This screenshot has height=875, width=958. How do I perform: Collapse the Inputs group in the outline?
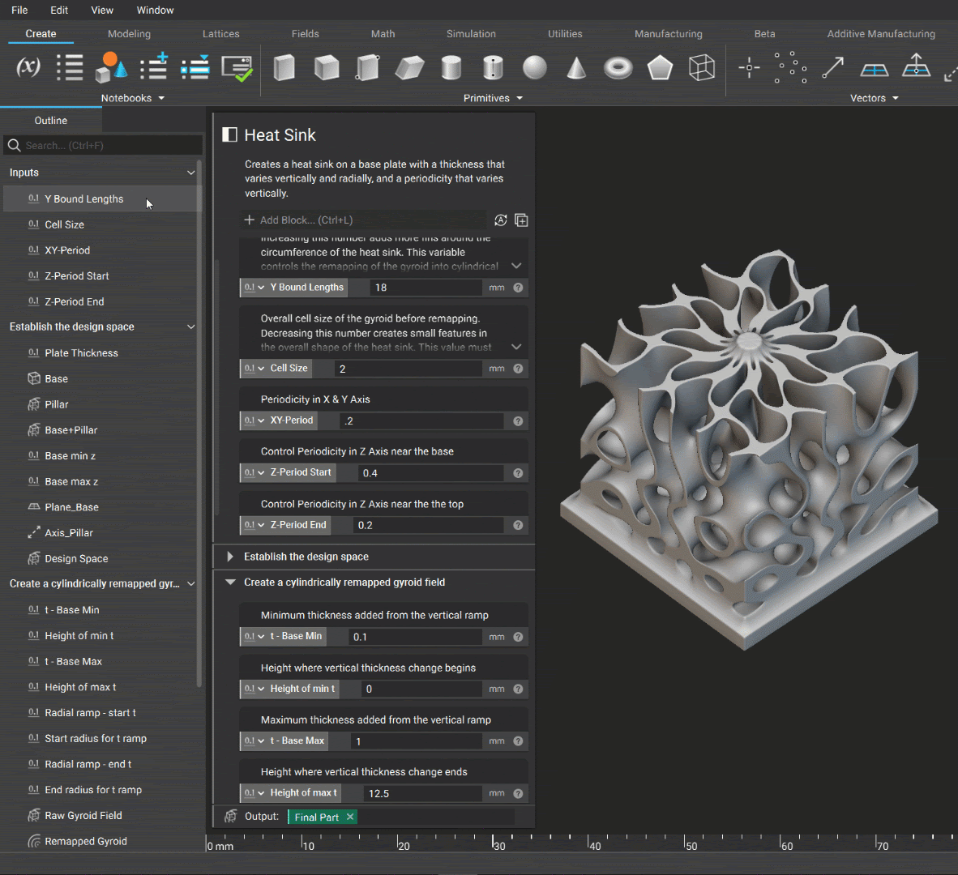click(x=190, y=173)
